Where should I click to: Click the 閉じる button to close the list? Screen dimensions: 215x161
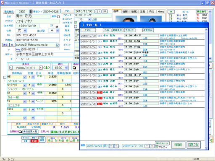tap(194, 145)
